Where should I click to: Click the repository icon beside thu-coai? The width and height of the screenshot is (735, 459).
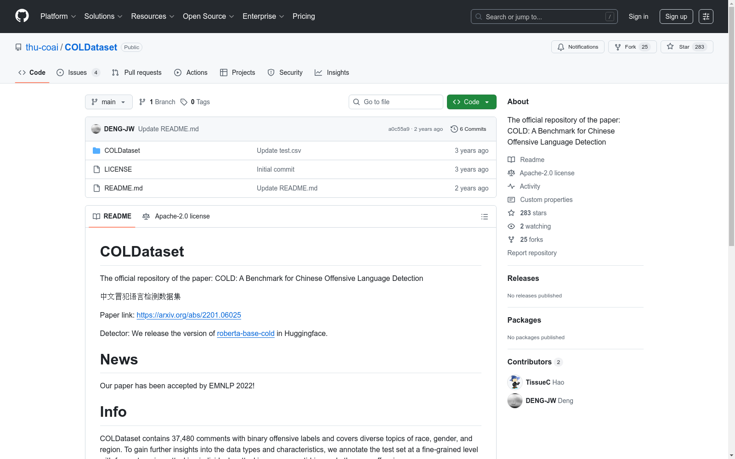(x=18, y=47)
